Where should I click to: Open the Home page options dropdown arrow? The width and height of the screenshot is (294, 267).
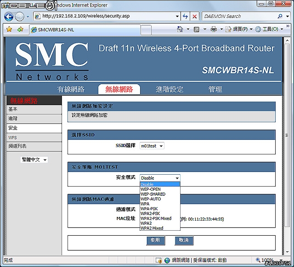188,29
